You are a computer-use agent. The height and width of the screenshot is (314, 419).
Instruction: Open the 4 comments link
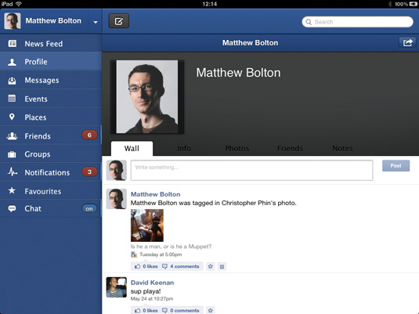pyautogui.click(x=185, y=266)
